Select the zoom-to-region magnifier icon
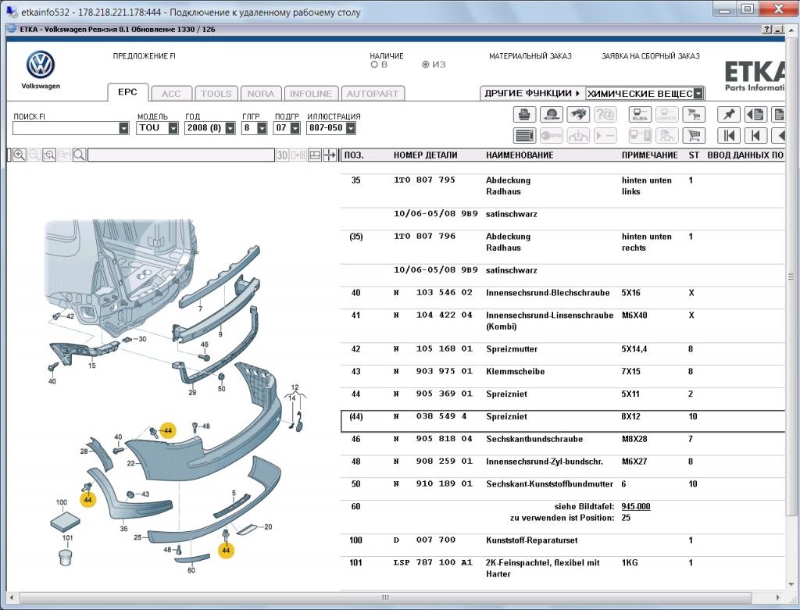The width and height of the screenshot is (800, 610). pyautogui.click(x=49, y=155)
